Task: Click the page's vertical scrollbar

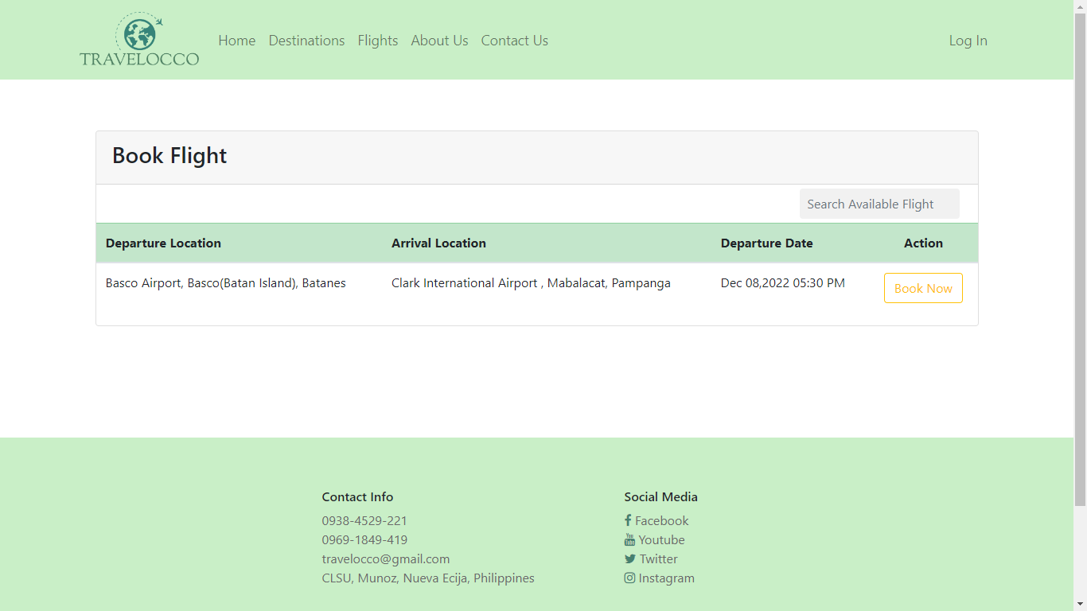Action: 1080,255
